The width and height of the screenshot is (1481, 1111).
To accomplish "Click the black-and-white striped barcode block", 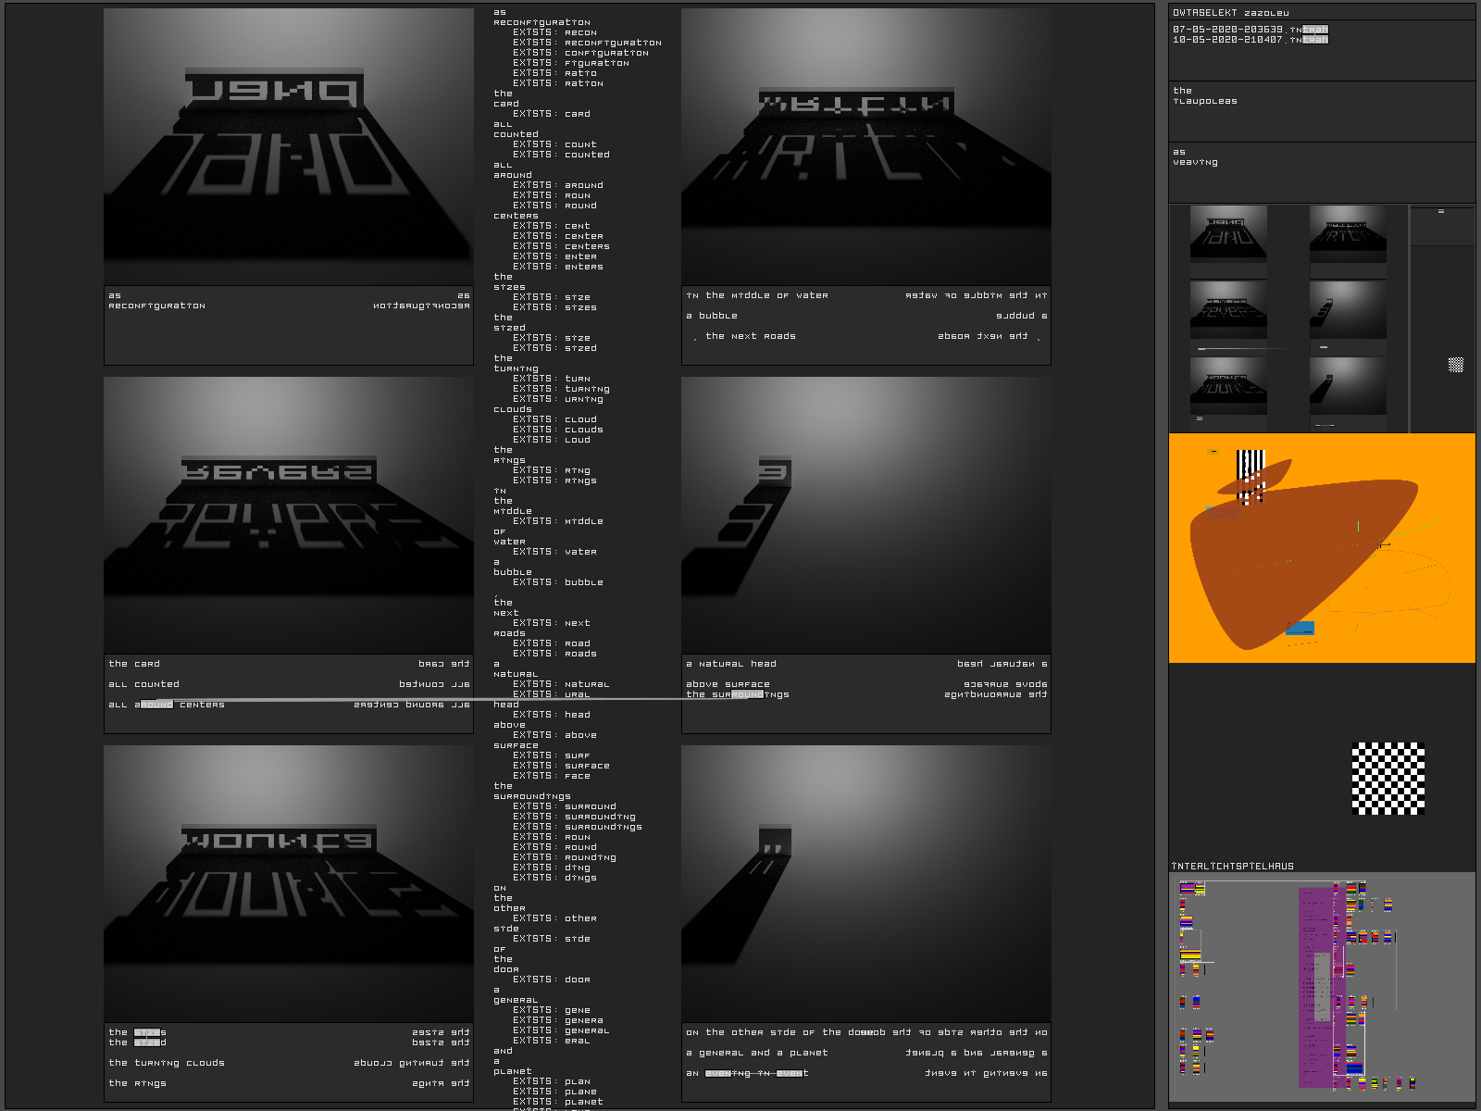I will pyautogui.click(x=1251, y=476).
